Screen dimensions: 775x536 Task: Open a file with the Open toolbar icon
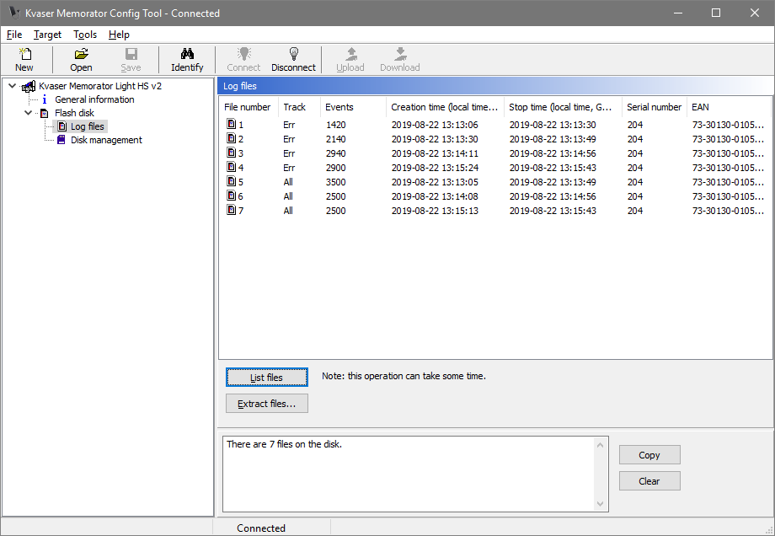tap(81, 53)
